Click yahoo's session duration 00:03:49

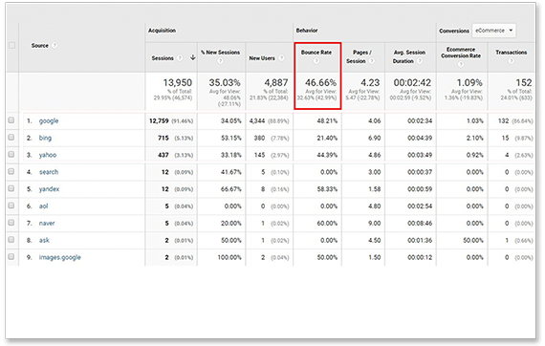coord(420,155)
